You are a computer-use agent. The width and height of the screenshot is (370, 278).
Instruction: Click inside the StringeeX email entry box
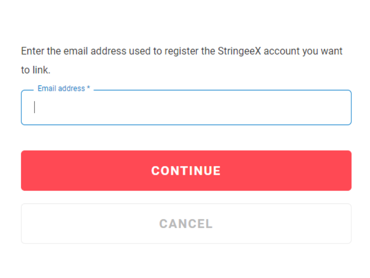pos(186,107)
